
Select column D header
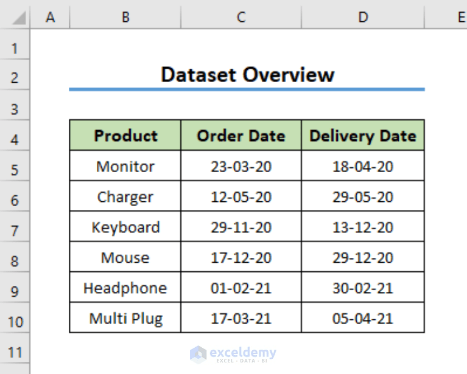[363, 17]
